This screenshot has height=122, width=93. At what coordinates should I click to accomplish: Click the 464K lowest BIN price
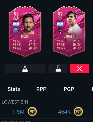tap(64, 112)
